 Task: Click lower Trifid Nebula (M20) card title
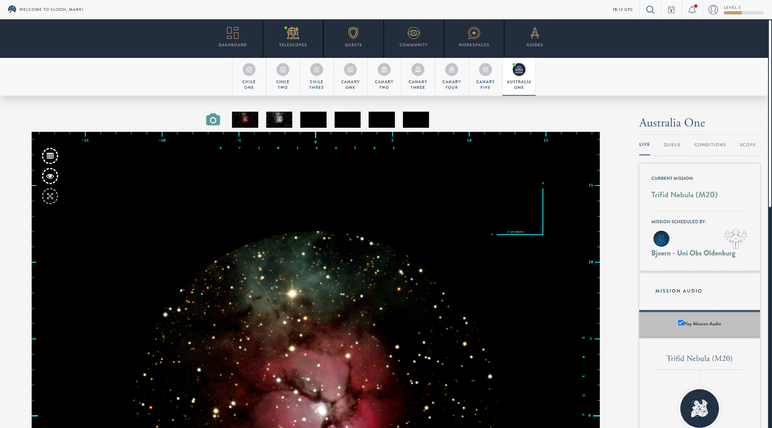coord(699,359)
